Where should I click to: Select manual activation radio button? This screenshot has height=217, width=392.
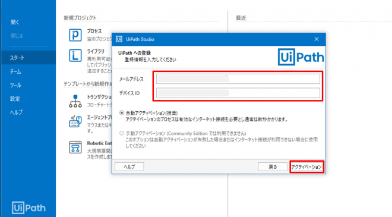(122, 133)
